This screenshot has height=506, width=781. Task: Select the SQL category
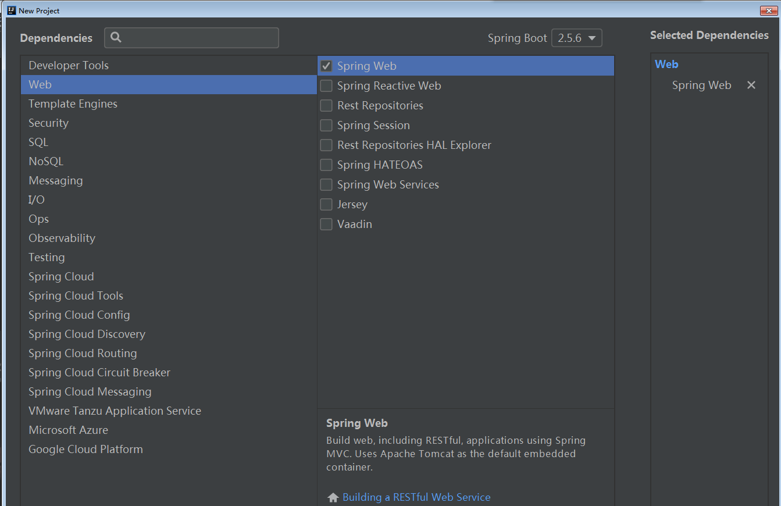click(x=169, y=142)
